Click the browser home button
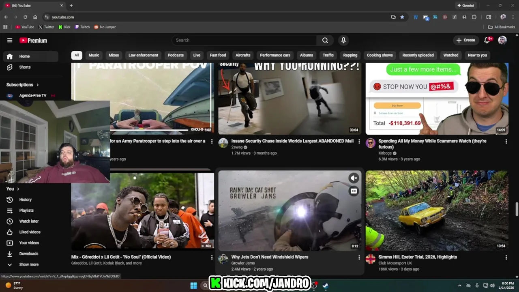 click(x=35, y=17)
